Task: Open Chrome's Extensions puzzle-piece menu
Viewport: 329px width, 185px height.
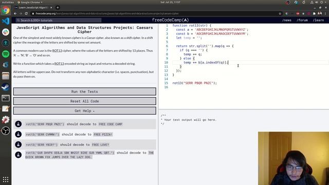Action: (x=314, y=13)
